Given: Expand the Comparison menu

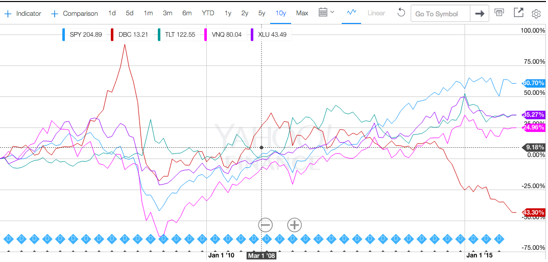Looking at the screenshot, I should tap(75, 14).
